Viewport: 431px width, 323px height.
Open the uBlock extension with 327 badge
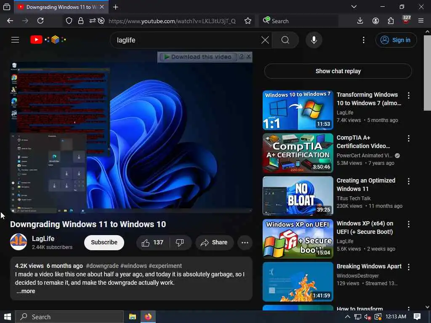(x=406, y=20)
